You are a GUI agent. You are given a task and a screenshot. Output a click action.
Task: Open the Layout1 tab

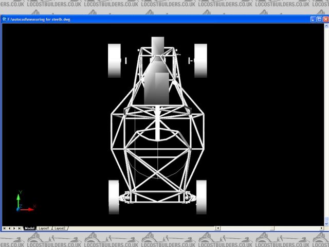[45, 228]
